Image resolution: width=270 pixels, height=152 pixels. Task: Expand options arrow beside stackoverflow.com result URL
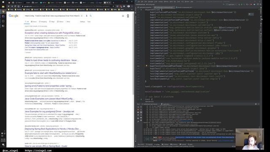pyautogui.click(x=62, y=30)
